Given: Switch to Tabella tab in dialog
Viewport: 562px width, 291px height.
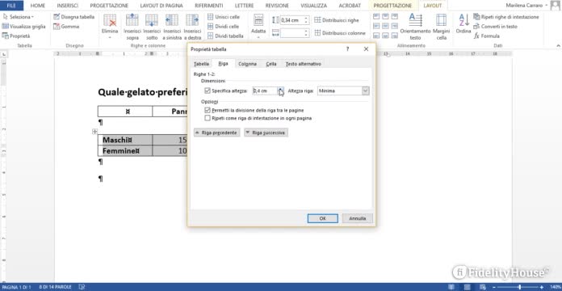Looking at the screenshot, I should [201, 64].
